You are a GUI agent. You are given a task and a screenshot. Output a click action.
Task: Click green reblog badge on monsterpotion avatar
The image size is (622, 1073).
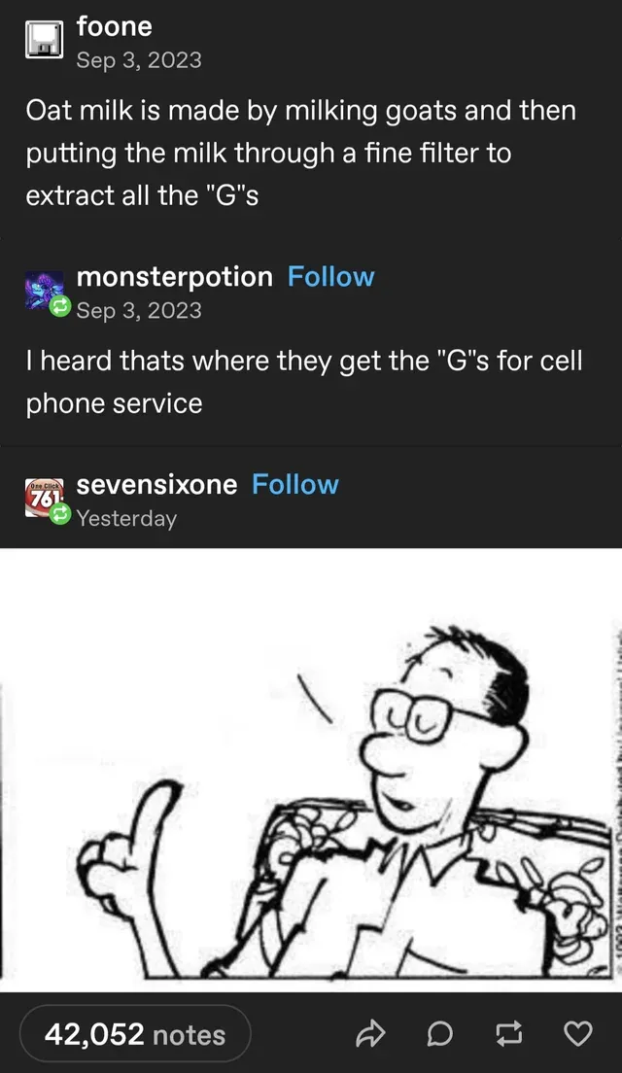point(60,305)
